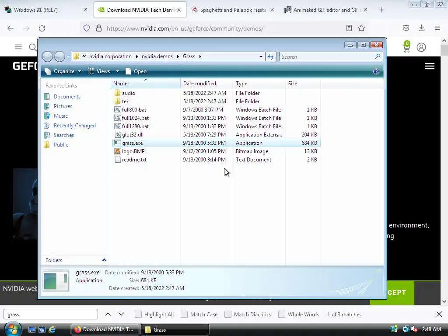The width and height of the screenshot is (448, 336).
Task: Open Pictures favorite link
Action: point(63,106)
